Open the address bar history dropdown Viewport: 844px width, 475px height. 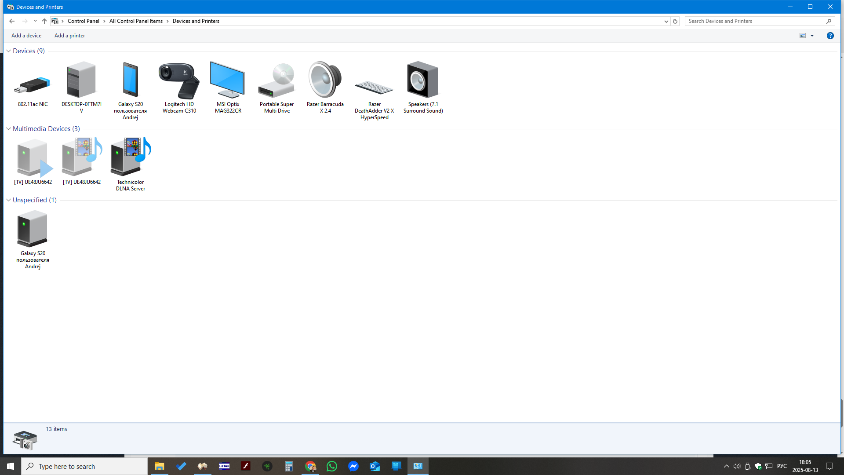[666, 21]
